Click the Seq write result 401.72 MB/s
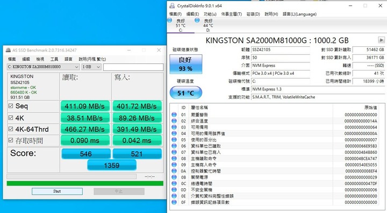 [137, 106]
